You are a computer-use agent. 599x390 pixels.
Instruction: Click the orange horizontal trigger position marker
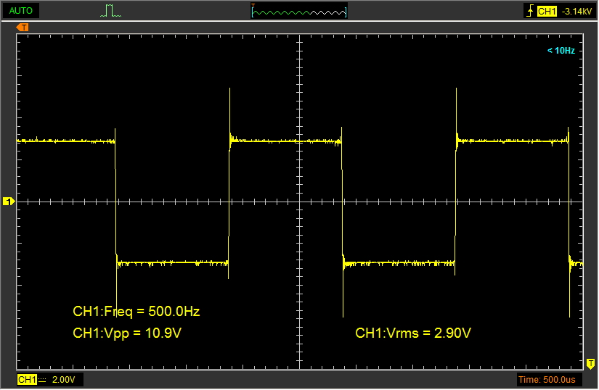(23, 28)
